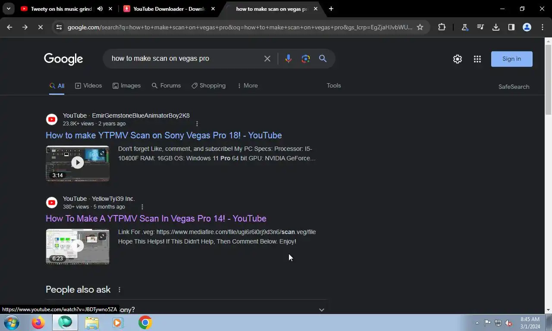Screen dimensions: 552x331
Task: Open How To Make A YTPMV Scan Vegas Pro 14 link
Action: [156, 219]
